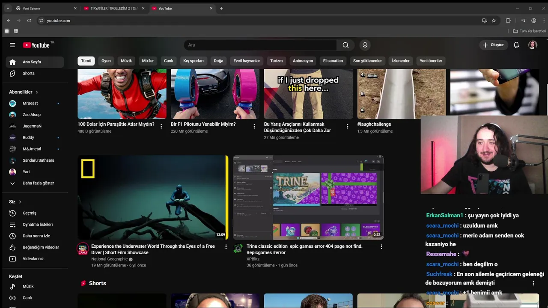The image size is (548, 308).
Task: Start voice search with microphone icon
Action: [x=365, y=45]
